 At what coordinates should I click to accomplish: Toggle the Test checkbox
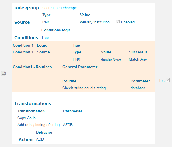point(168,80)
